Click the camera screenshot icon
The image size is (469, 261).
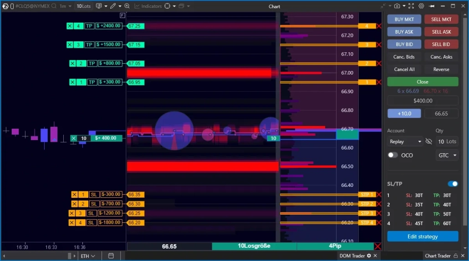pyautogui.click(x=397, y=6)
